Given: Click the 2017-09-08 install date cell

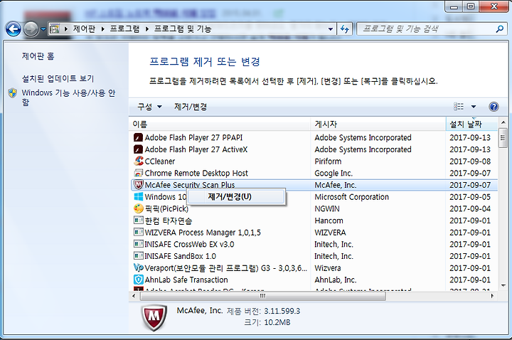Looking at the screenshot, I should coord(470,161).
